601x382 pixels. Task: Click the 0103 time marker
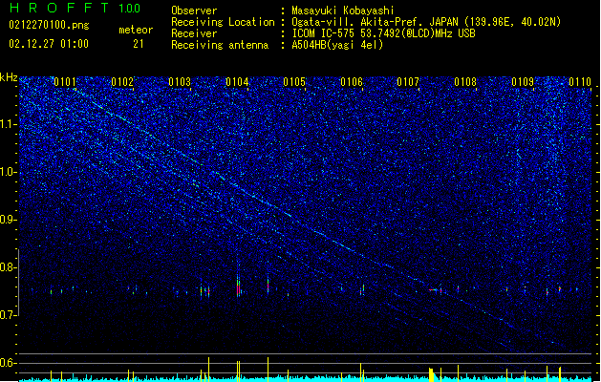(180, 82)
